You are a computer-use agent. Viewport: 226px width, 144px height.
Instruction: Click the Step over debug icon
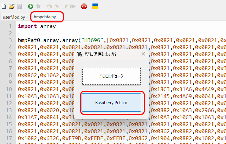(x=50, y=6)
